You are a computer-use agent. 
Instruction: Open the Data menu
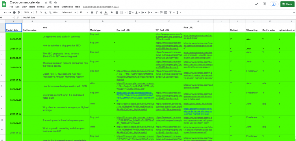point(49,7)
